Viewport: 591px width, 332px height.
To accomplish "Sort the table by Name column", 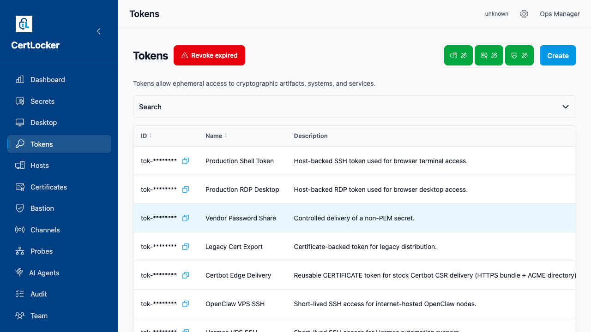I will pyautogui.click(x=217, y=136).
